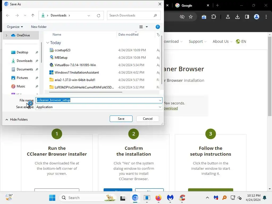Select Documents in navigation pane
Image resolution: width=272 pixels, height=204 pixels.
[25, 69]
